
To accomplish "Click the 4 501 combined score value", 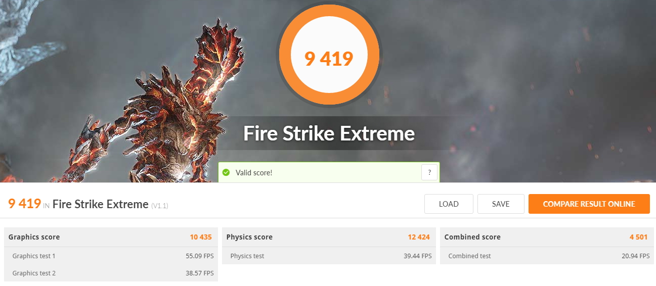I will (x=639, y=237).
